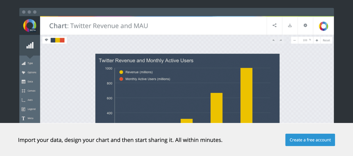Click the chart heading "Twitter Revenue and Monthly Active Users"

point(146,60)
